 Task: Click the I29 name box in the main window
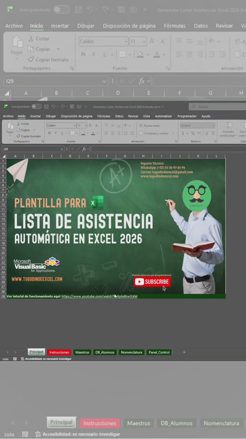point(33,149)
